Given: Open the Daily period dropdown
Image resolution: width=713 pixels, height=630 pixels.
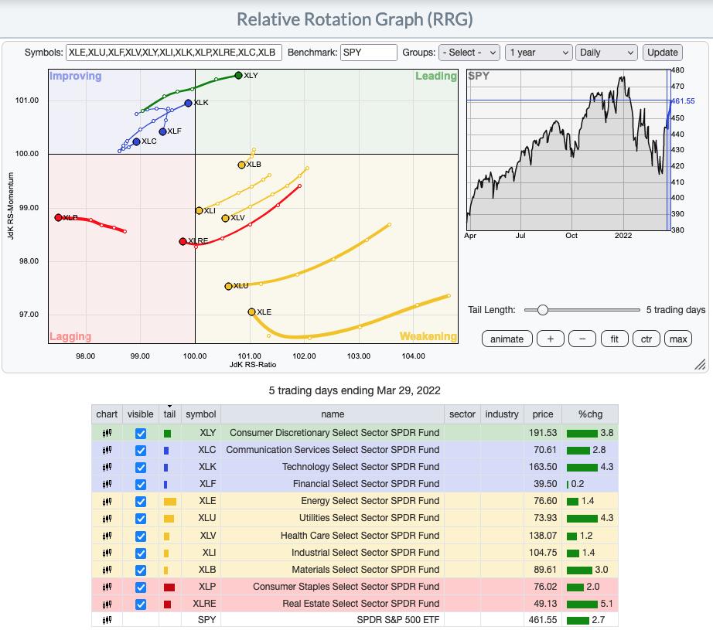Looking at the screenshot, I should [606, 53].
